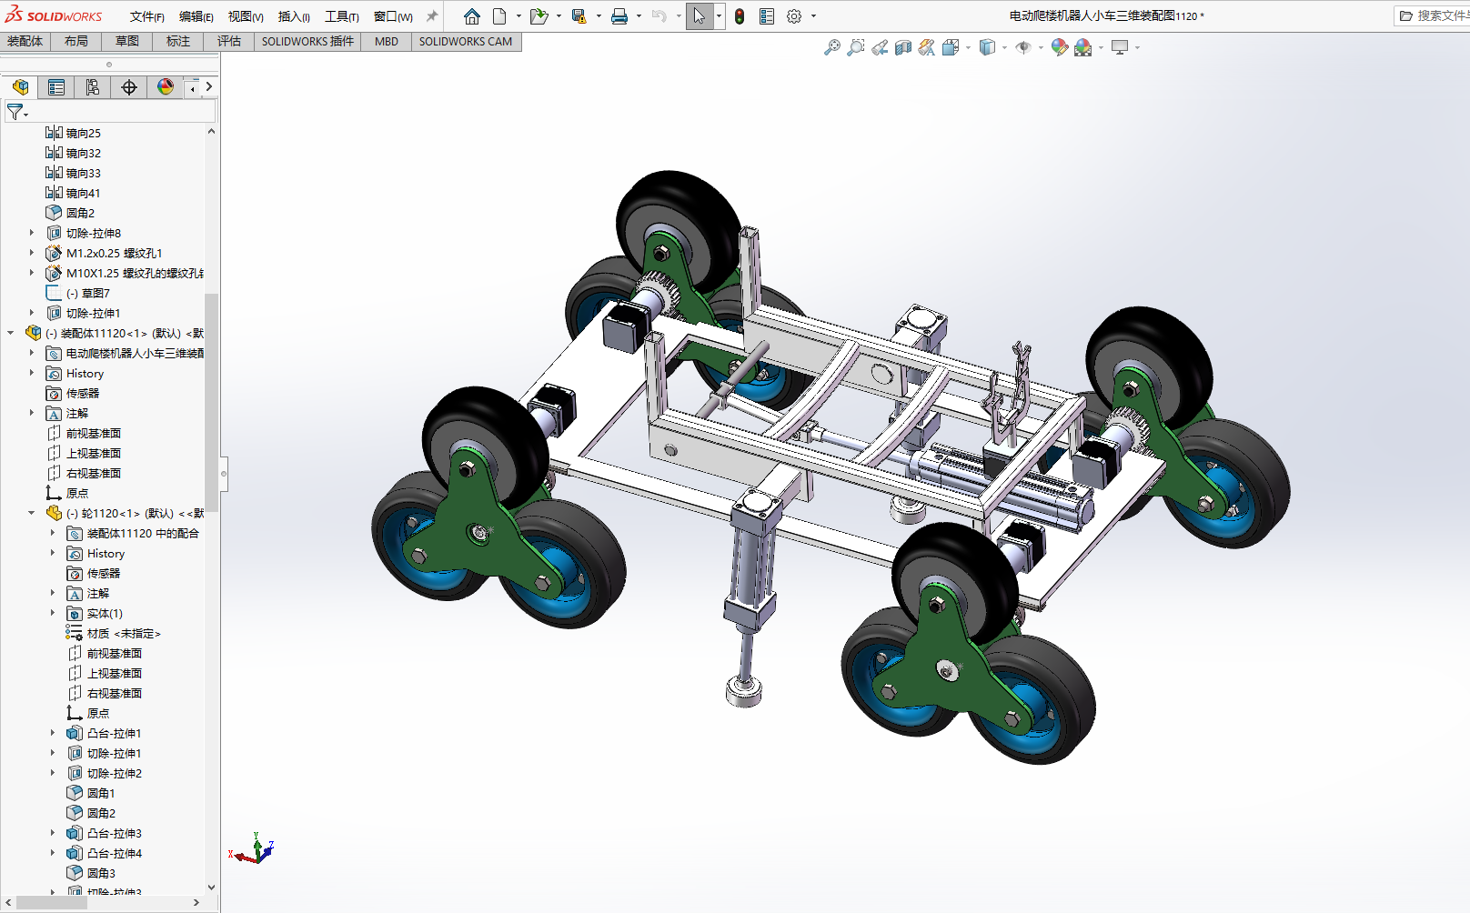The image size is (1470, 913).
Task: Open the Save options dropdown arrow
Action: click(x=599, y=16)
